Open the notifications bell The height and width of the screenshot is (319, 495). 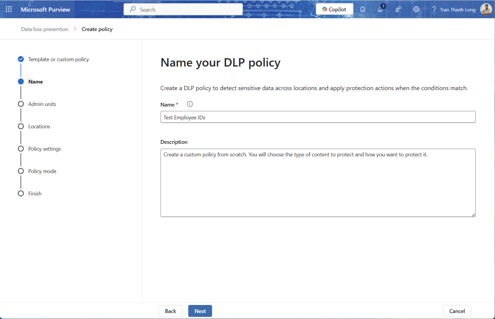tap(363, 10)
